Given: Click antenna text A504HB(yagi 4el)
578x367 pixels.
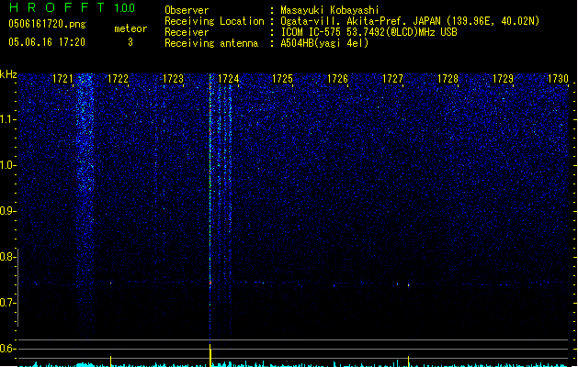Looking at the screenshot, I should point(324,43).
